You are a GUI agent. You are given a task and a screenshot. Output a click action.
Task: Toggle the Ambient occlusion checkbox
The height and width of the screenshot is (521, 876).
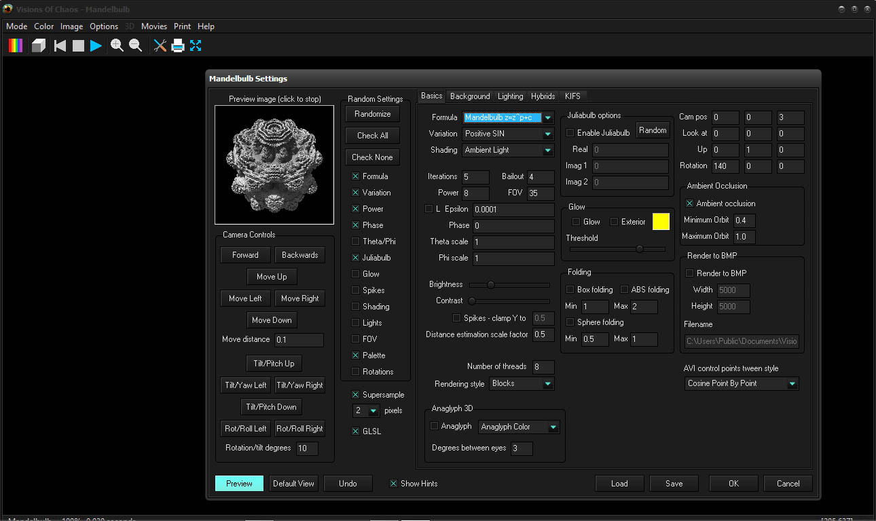[689, 204]
